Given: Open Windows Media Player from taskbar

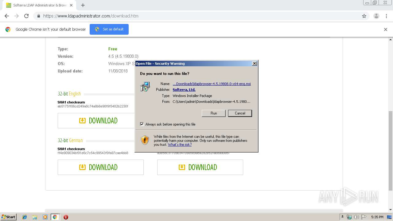Looking at the screenshot, I should 45,217.
